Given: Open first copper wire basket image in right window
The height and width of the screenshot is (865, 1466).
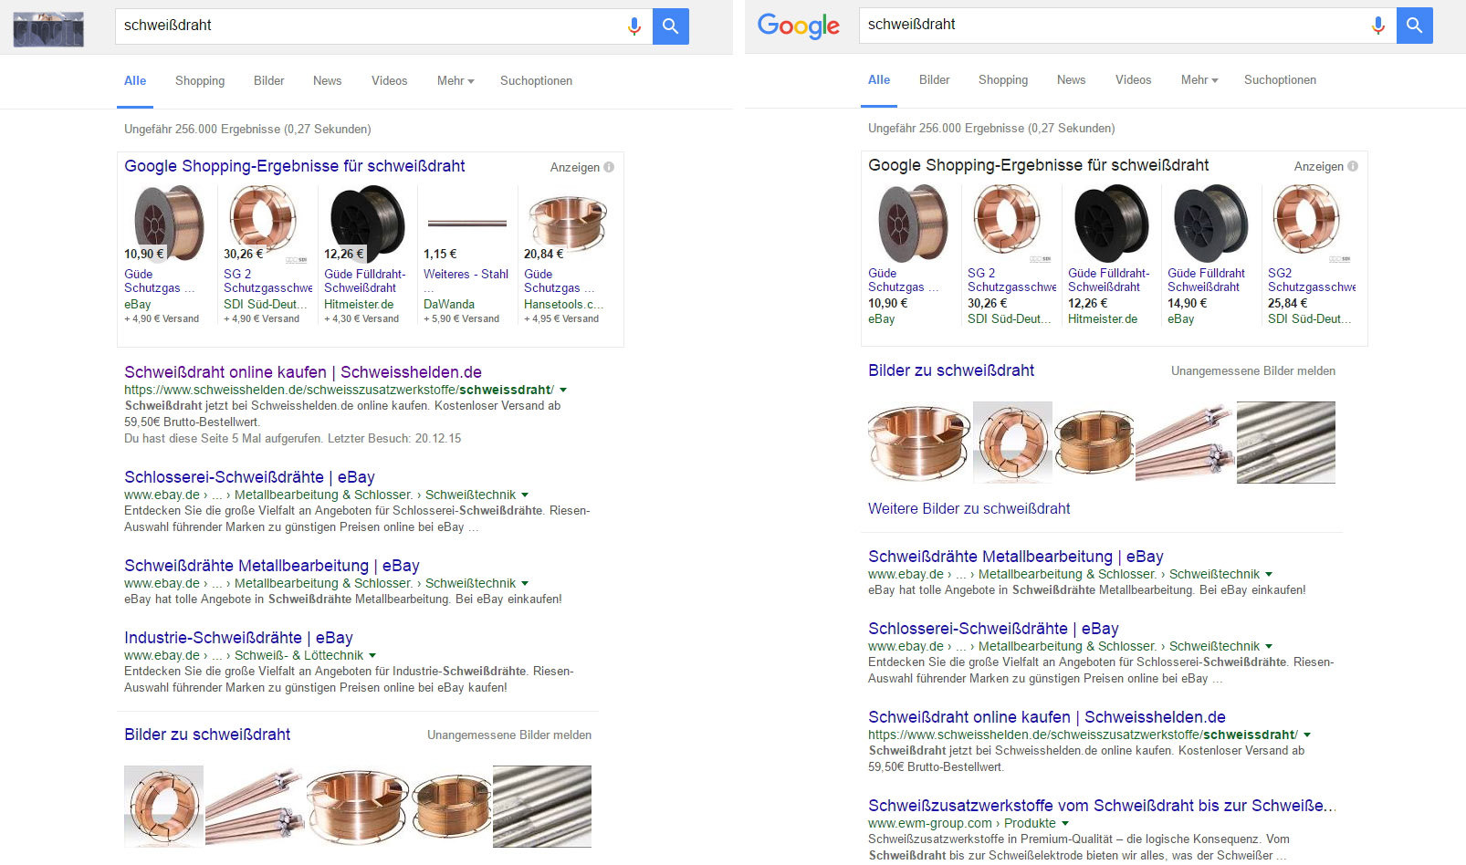Looking at the screenshot, I should tap(918, 443).
